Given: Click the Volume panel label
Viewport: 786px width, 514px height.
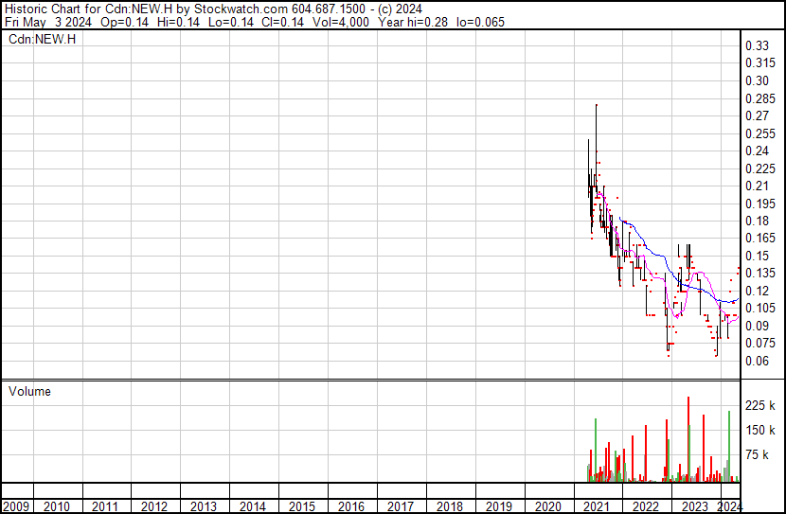Looking at the screenshot, I should pos(29,391).
